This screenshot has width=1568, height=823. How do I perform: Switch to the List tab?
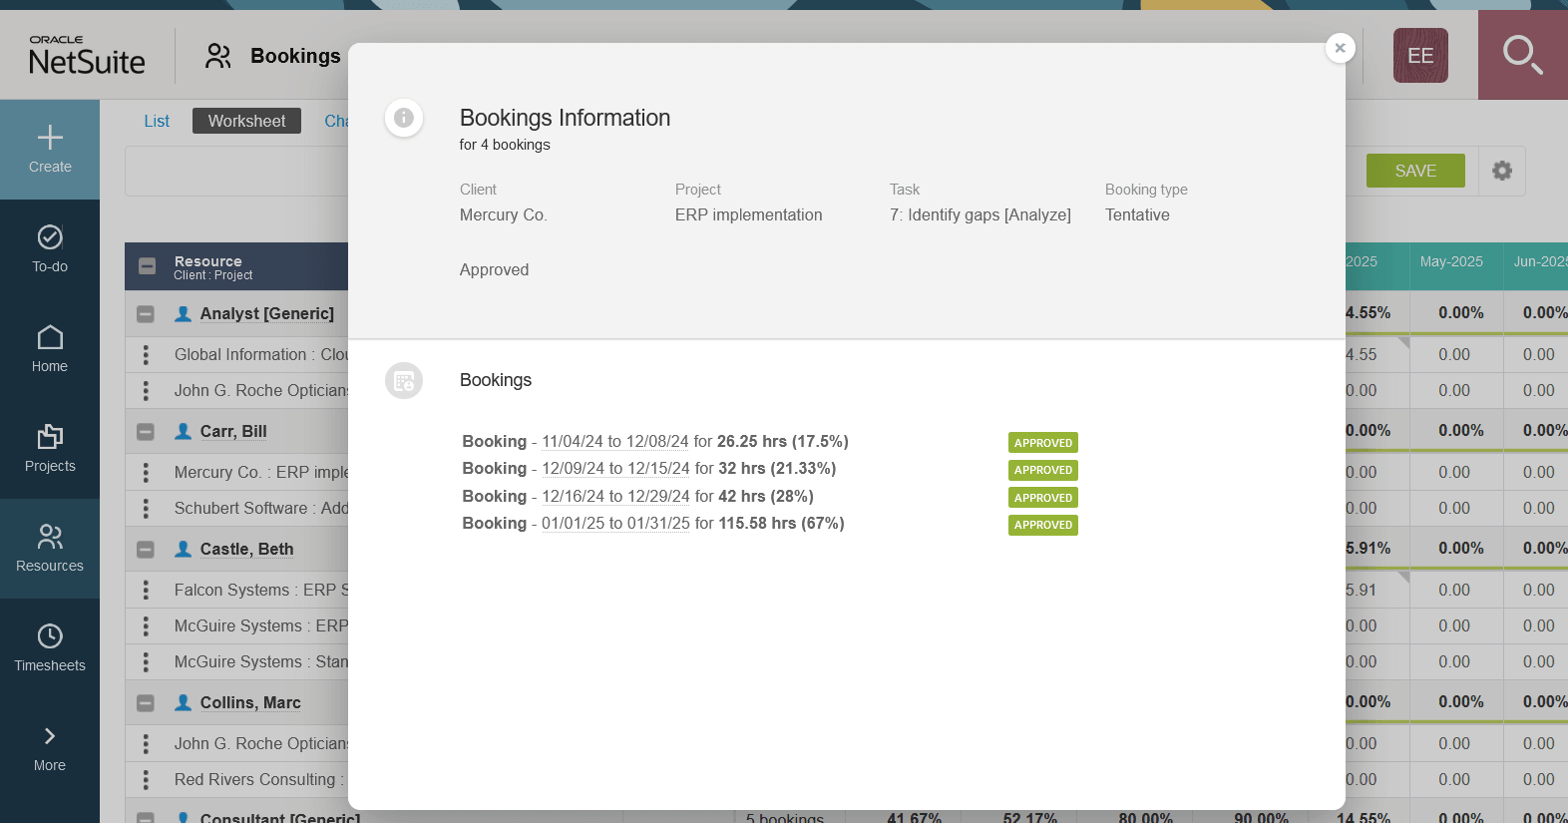point(157,121)
